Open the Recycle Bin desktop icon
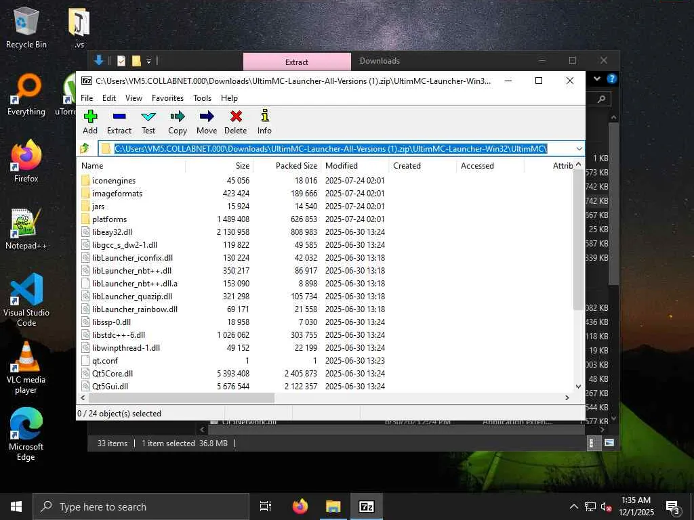Screen dimensions: 694x520 (26, 28)
